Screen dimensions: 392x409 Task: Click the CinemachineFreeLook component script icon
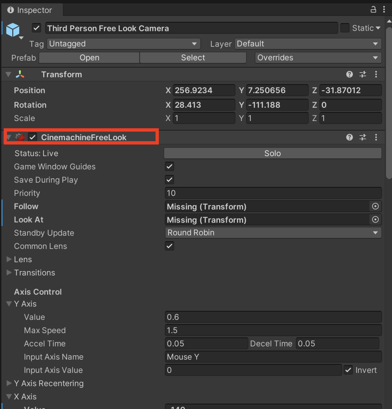(x=20, y=137)
